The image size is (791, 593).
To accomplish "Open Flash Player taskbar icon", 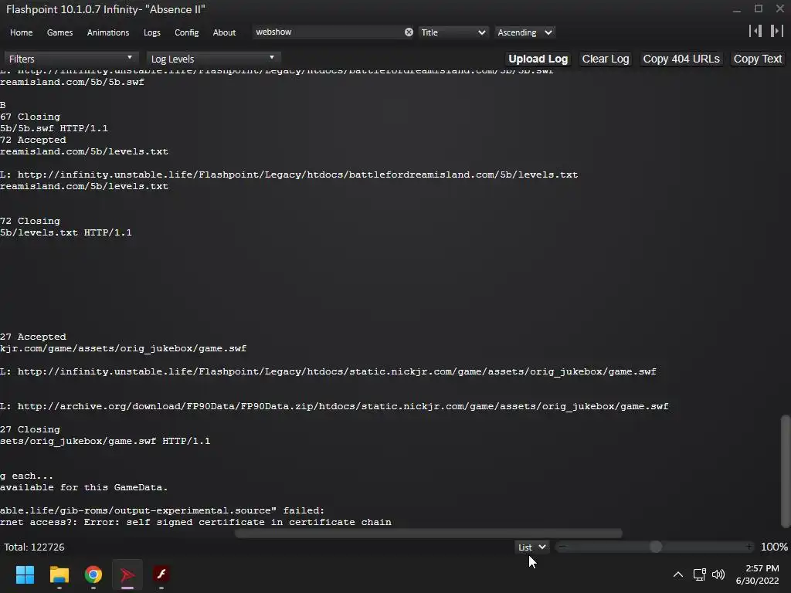I will point(161,574).
